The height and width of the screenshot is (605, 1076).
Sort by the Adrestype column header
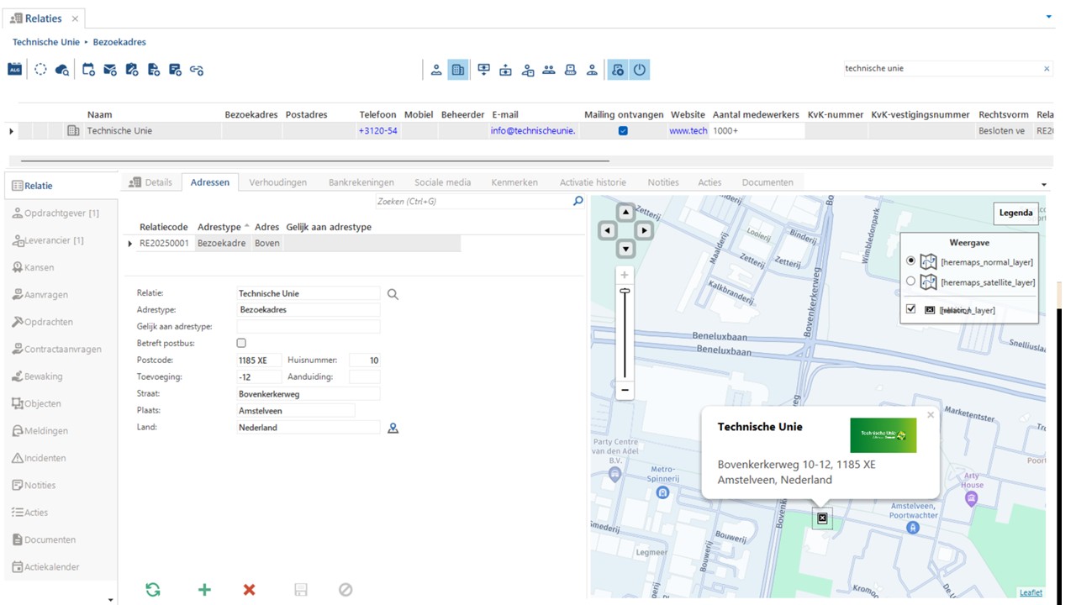pyautogui.click(x=222, y=227)
